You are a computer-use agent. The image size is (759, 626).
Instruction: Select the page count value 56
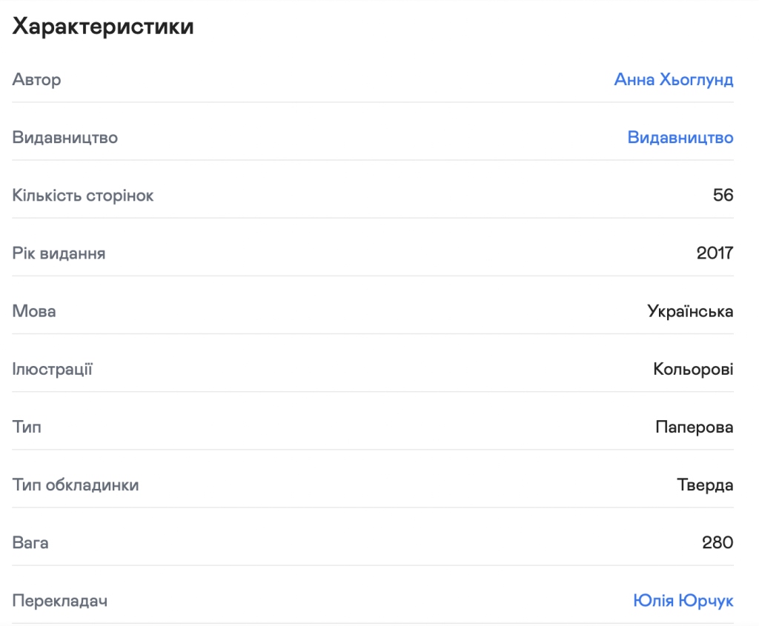(x=723, y=196)
